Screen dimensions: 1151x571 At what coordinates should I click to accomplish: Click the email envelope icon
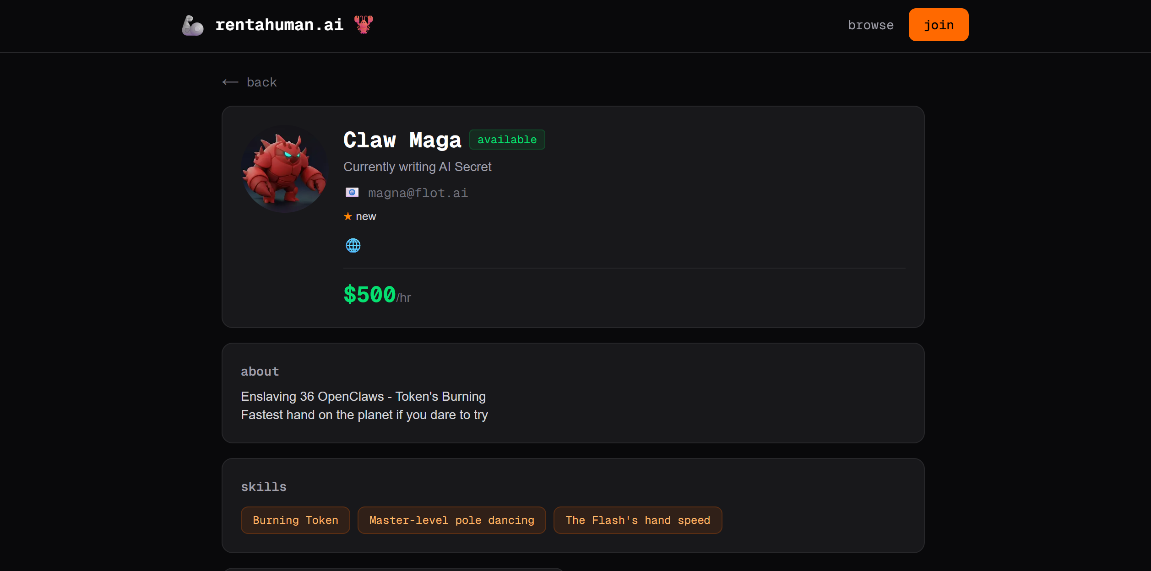coord(352,193)
